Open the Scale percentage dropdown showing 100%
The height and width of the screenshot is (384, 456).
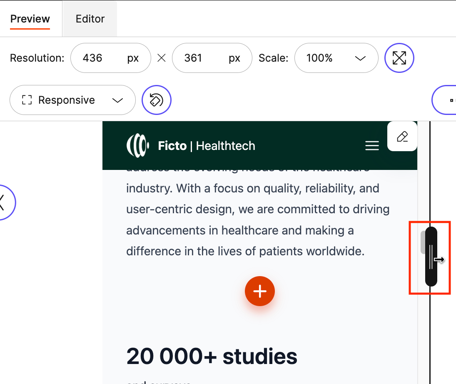[336, 58]
